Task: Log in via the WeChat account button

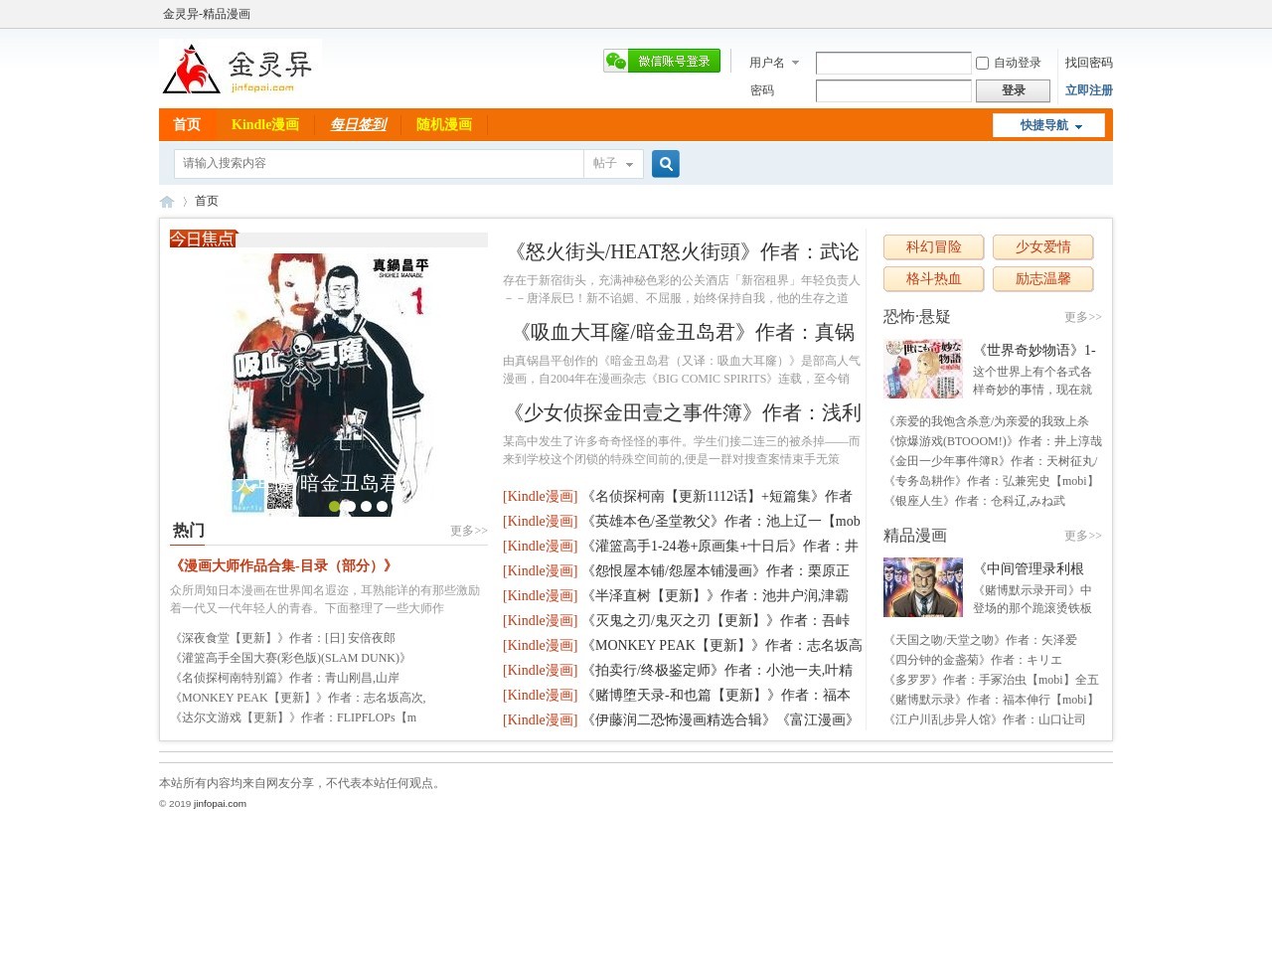Action: [x=662, y=61]
